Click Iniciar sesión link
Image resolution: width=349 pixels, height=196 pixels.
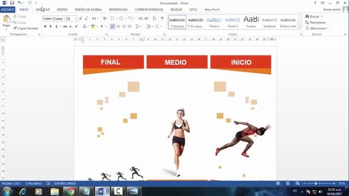332,10
